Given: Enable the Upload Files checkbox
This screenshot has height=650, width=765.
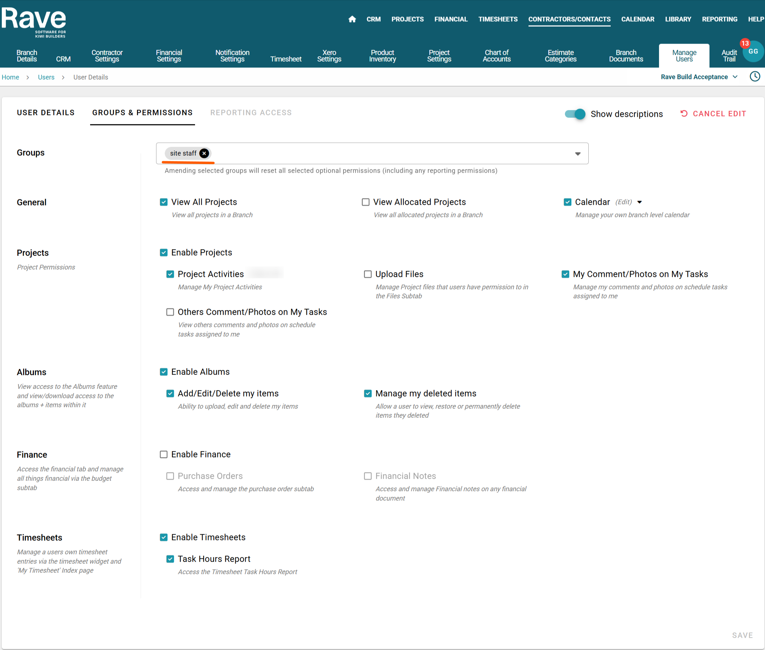Looking at the screenshot, I should [367, 274].
